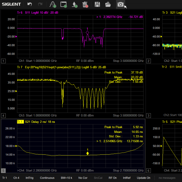Open the IntRef reference source selector
The height and width of the screenshot is (182, 182).
point(127,178)
